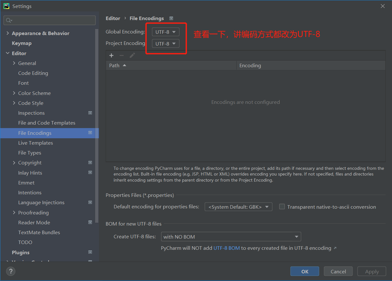
Task: Open File Types page
Action: coord(30,153)
